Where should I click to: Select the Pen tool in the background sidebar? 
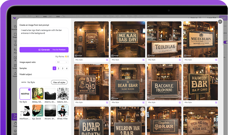(x=15, y=51)
